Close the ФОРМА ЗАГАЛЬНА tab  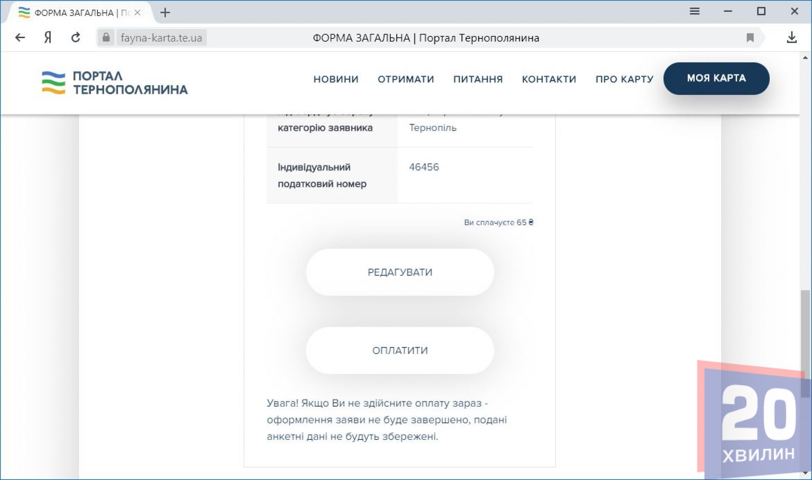137,13
